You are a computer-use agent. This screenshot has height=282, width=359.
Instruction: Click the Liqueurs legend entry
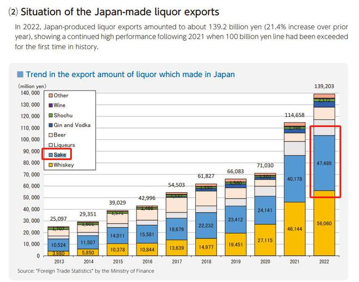click(x=64, y=145)
